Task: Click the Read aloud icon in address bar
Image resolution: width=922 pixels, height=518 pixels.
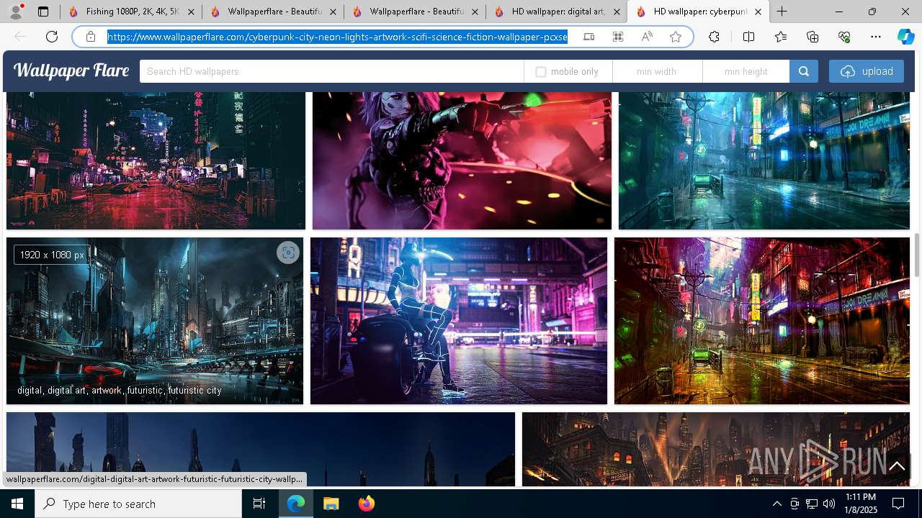Action: [x=647, y=37]
